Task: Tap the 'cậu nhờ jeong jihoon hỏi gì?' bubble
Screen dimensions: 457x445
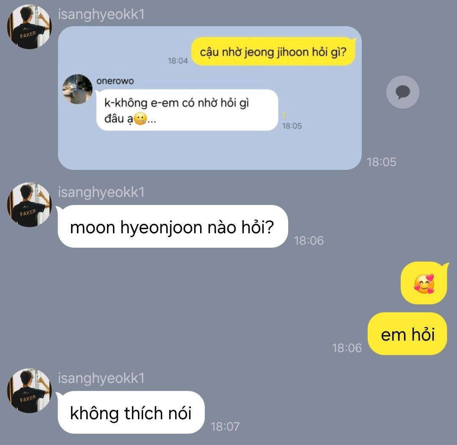Action: tap(273, 52)
